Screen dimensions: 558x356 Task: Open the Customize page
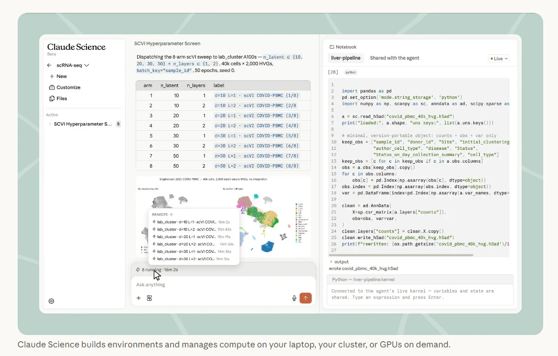[x=65, y=87]
